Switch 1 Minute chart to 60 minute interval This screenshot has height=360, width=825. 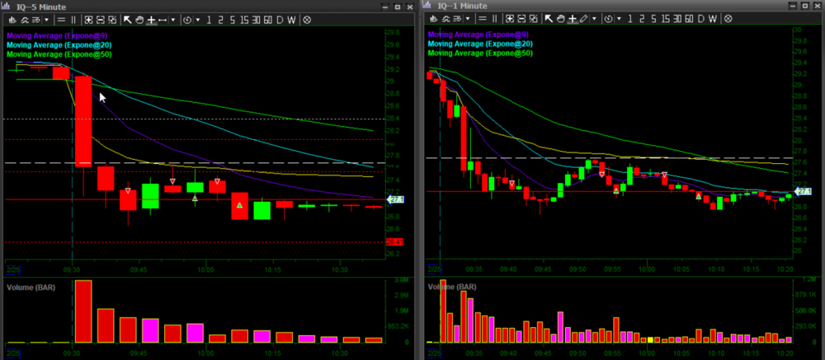pyautogui.click(x=689, y=19)
